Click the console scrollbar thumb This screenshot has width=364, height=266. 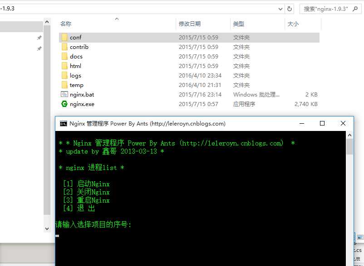pos(349,147)
